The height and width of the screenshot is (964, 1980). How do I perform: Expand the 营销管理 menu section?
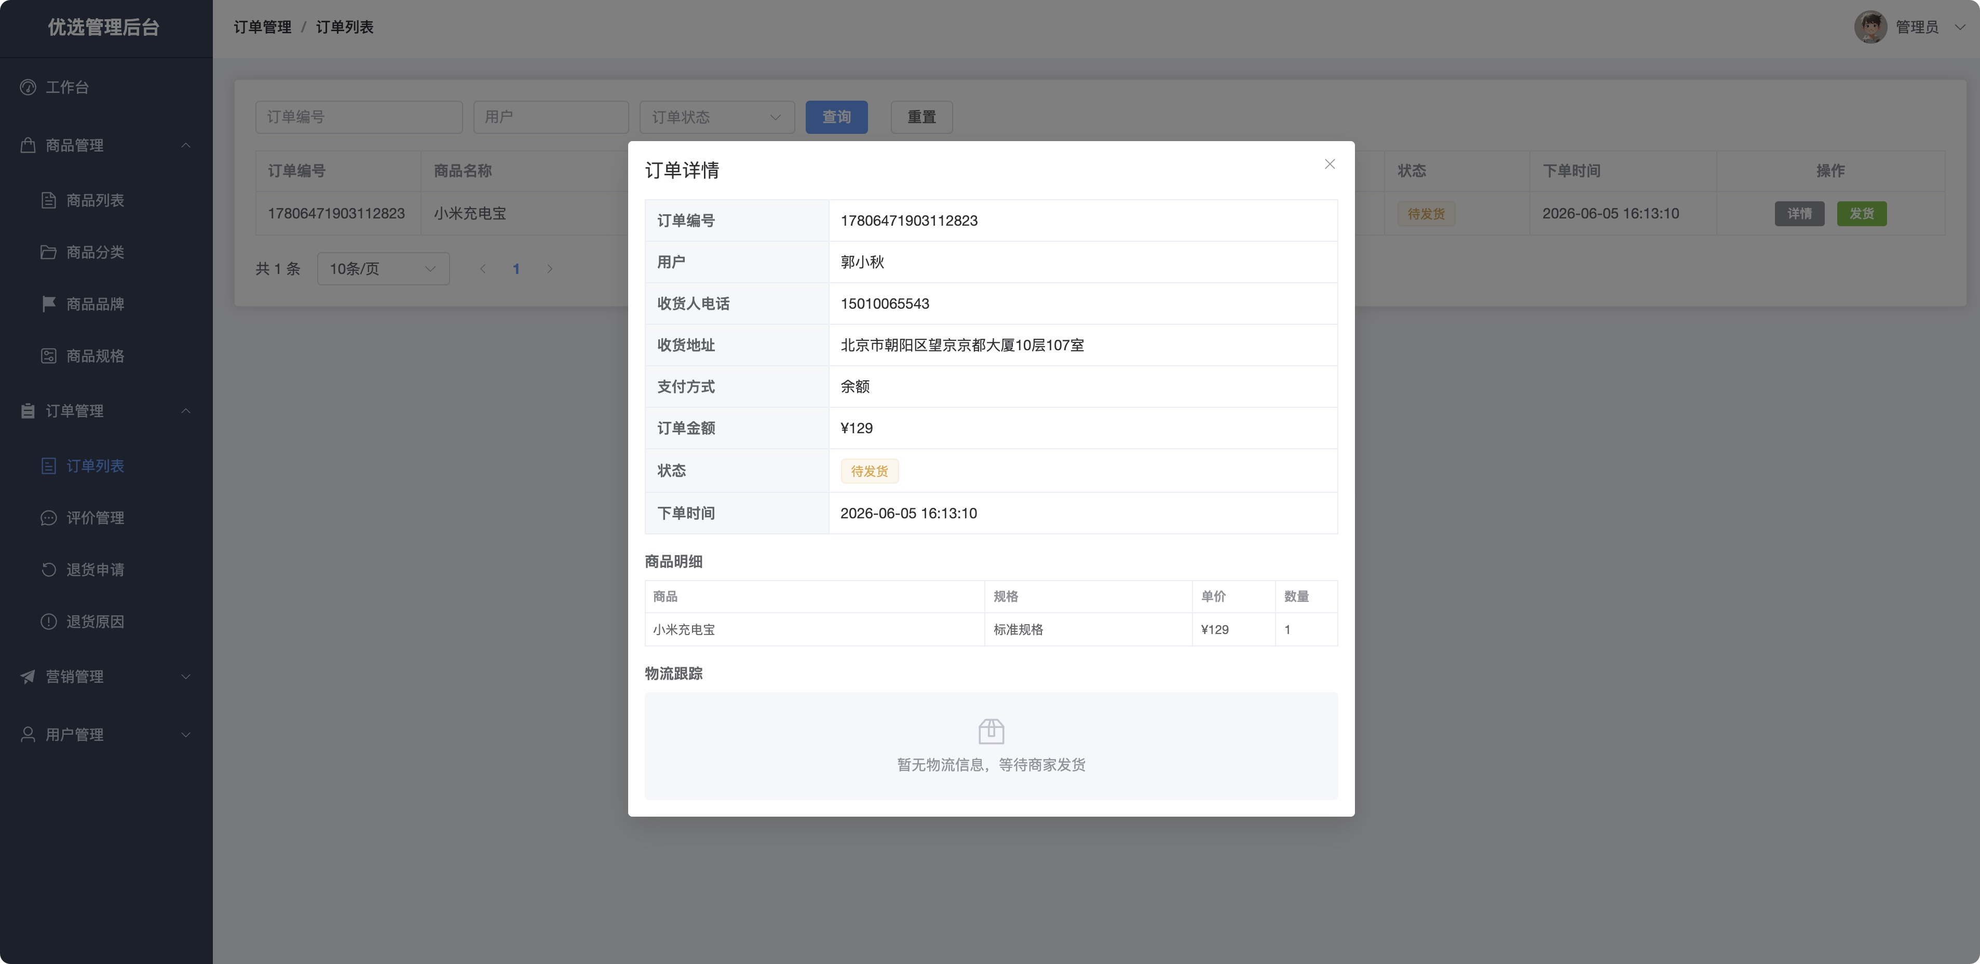click(x=106, y=677)
